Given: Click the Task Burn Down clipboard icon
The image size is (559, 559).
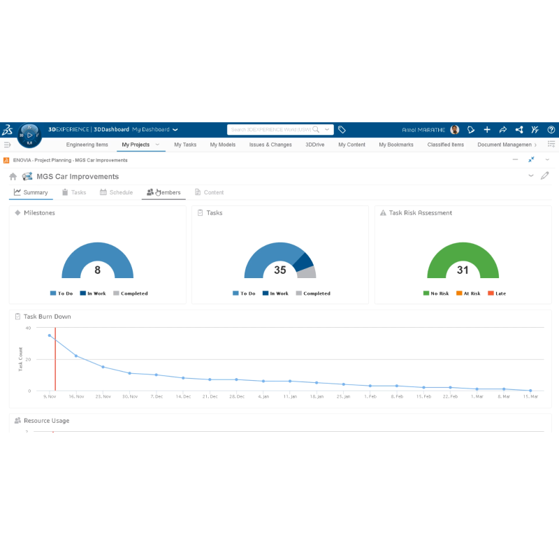Looking at the screenshot, I should coord(17,317).
